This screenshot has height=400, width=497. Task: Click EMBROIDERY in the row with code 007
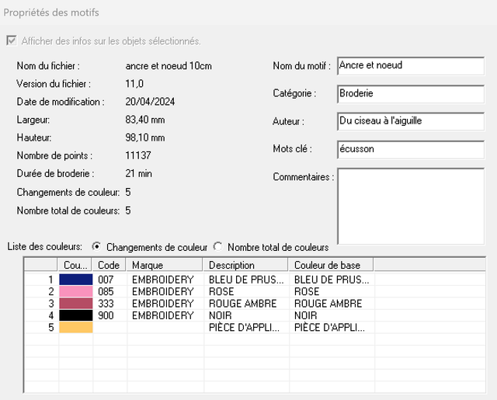(x=163, y=280)
